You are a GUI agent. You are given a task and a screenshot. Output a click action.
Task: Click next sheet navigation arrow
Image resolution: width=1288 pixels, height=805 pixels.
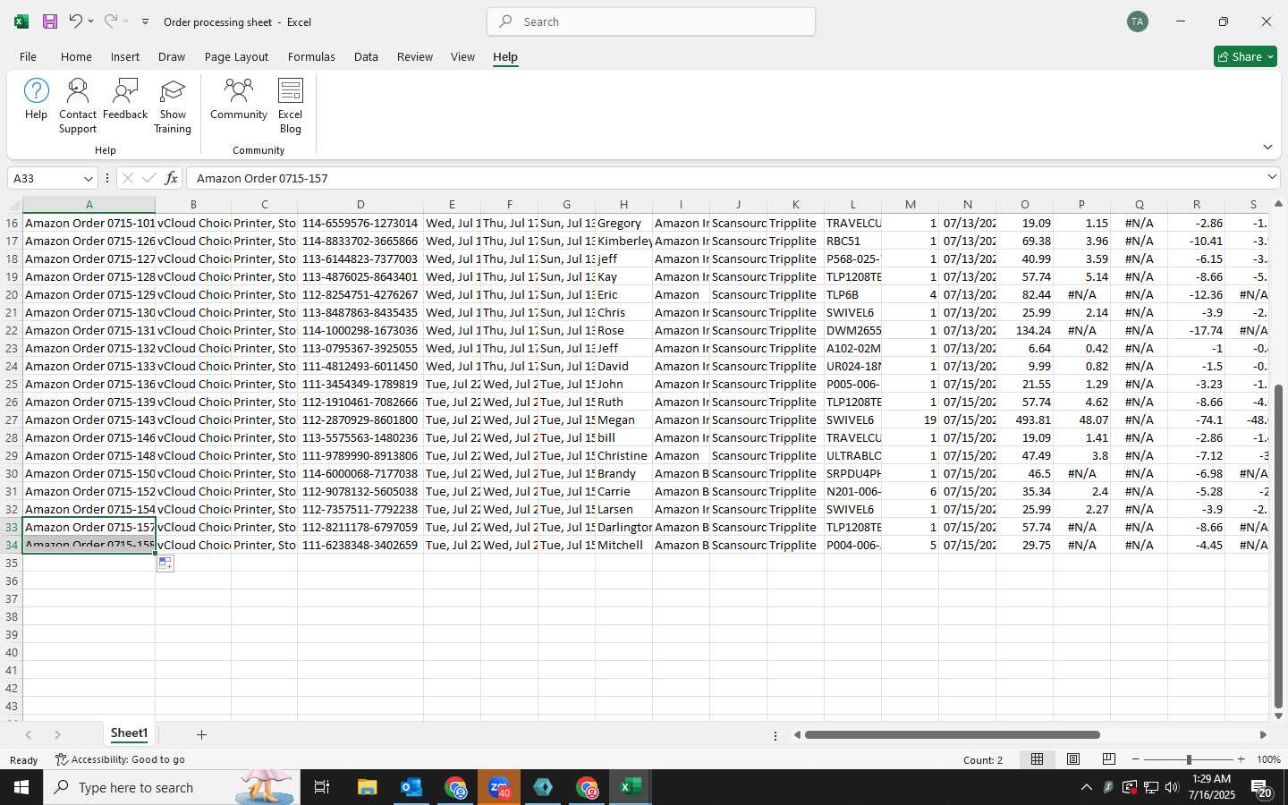coord(57,734)
